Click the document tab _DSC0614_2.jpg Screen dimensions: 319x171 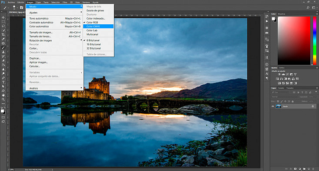[17, 12]
